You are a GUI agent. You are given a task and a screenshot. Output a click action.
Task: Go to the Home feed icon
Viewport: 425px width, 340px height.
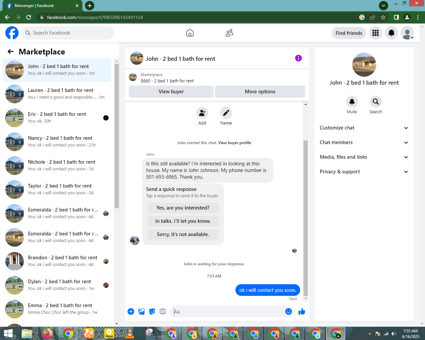[x=190, y=33]
